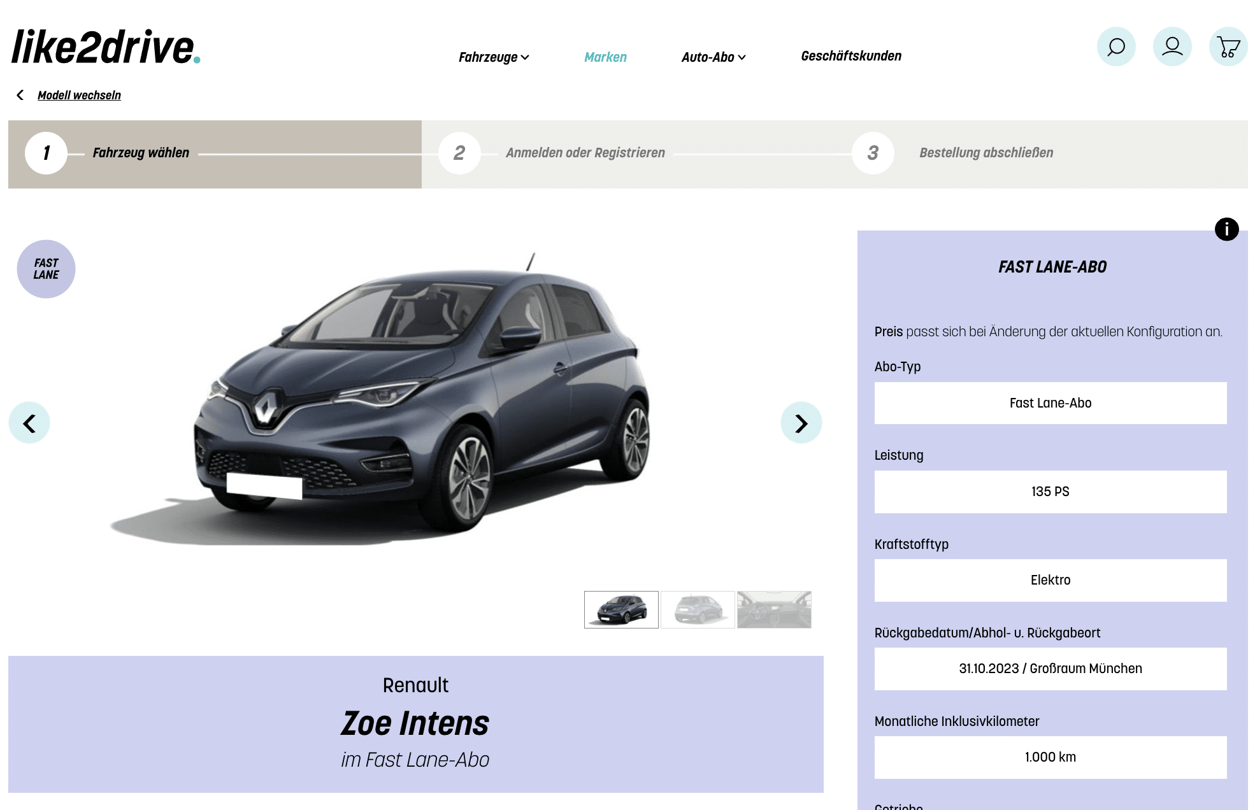Open the Leistung 135 PS selector
1255x810 pixels.
pos(1051,492)
